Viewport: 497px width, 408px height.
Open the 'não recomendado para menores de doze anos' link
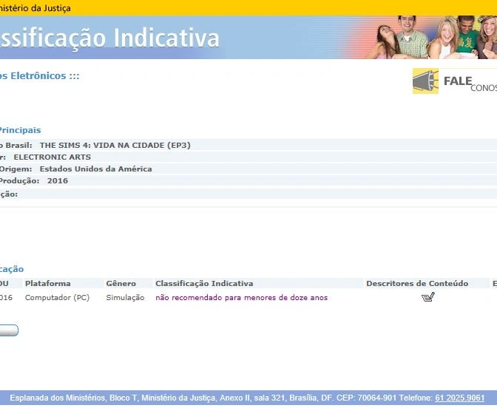point(242,298)
